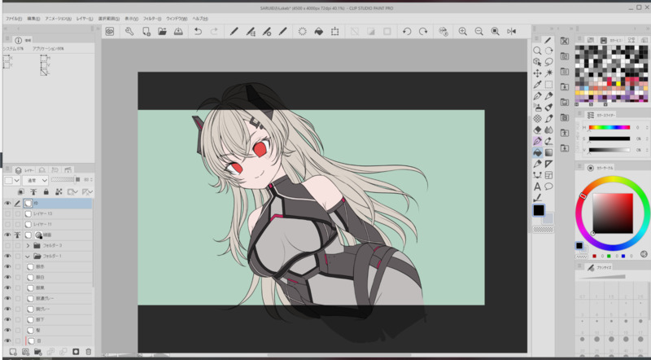Select the レイヤー13 layer row

57,213
